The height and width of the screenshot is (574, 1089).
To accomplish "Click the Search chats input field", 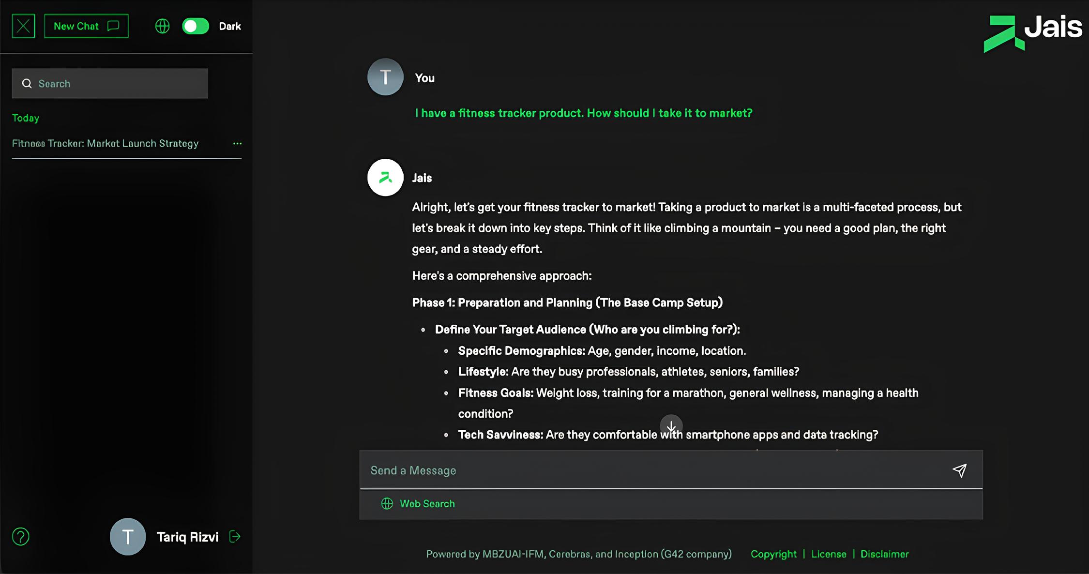I will pyautogui.click(x=110, y=84).
